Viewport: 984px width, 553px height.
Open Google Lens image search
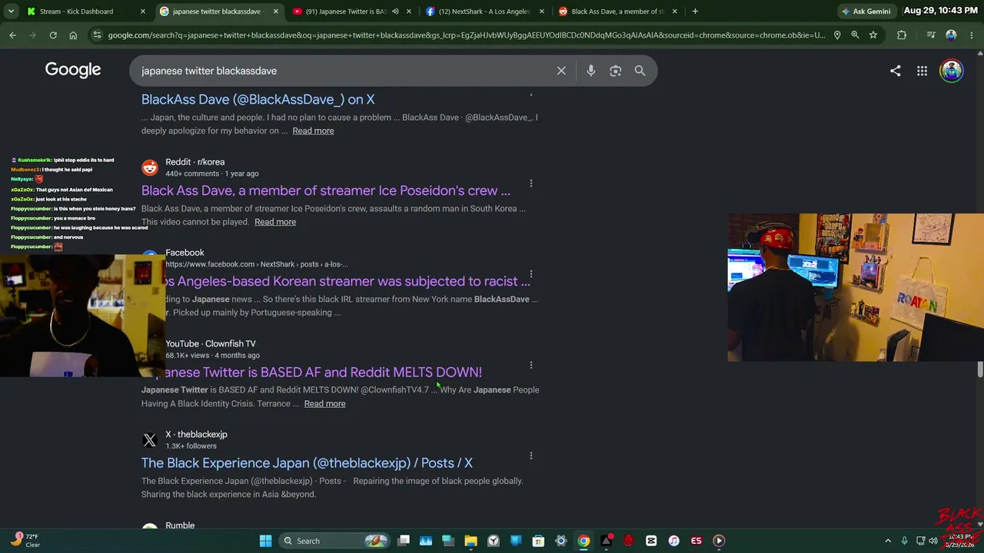[x=615, y=71]
